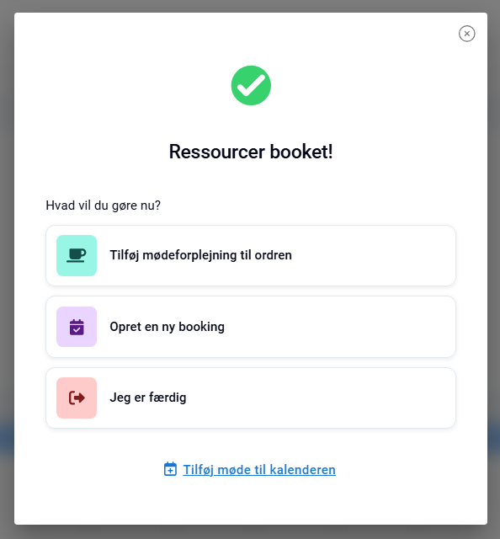Click the coffee cup icon for mødeforplejning

coord(77,255)
